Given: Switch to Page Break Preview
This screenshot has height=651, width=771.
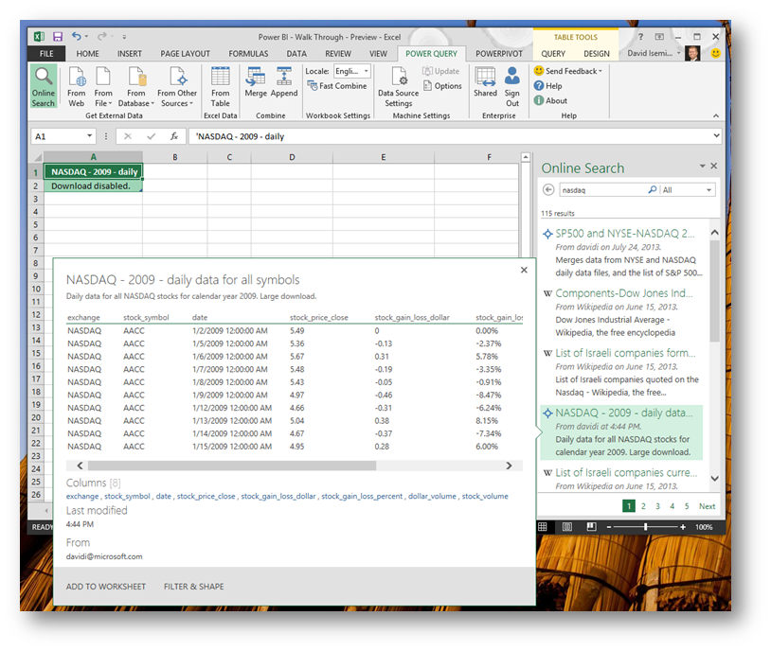Looking at the screenshot, I should (592, 527).
